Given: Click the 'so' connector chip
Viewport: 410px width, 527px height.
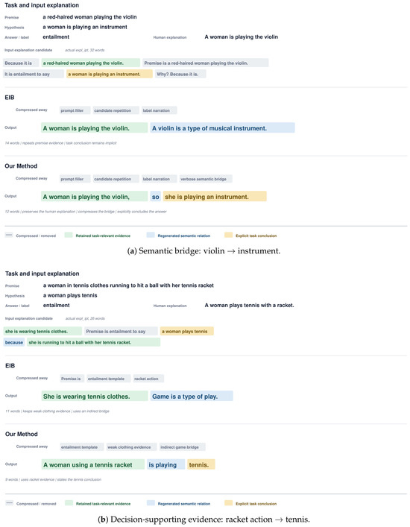Looking at the screenshot, I should point(155,197).
